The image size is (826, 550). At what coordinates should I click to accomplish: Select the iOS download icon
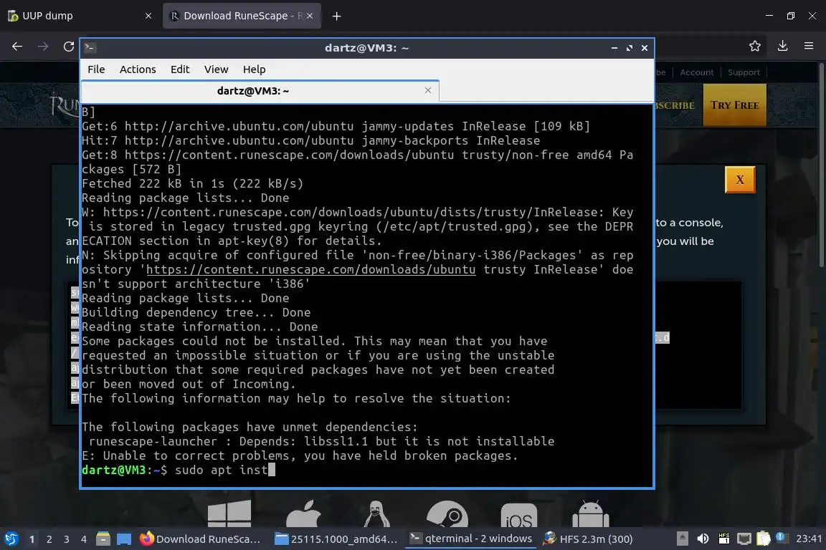(519, 516)
